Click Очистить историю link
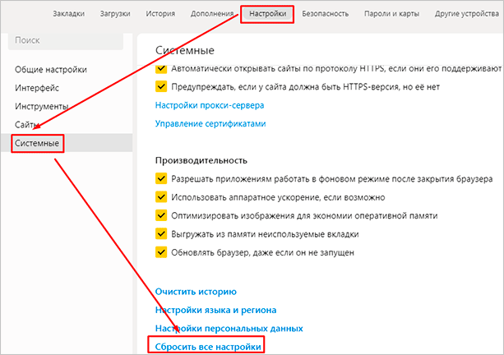The width and height of the screenshot is (504, 355). tap(196, 292)
